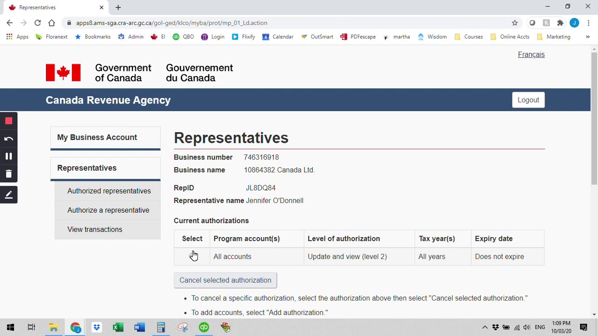Image resolution: width=598 pixels, height=336 pixels.
Task: Open the PDFescape bookmark
Action: [358, 37]
